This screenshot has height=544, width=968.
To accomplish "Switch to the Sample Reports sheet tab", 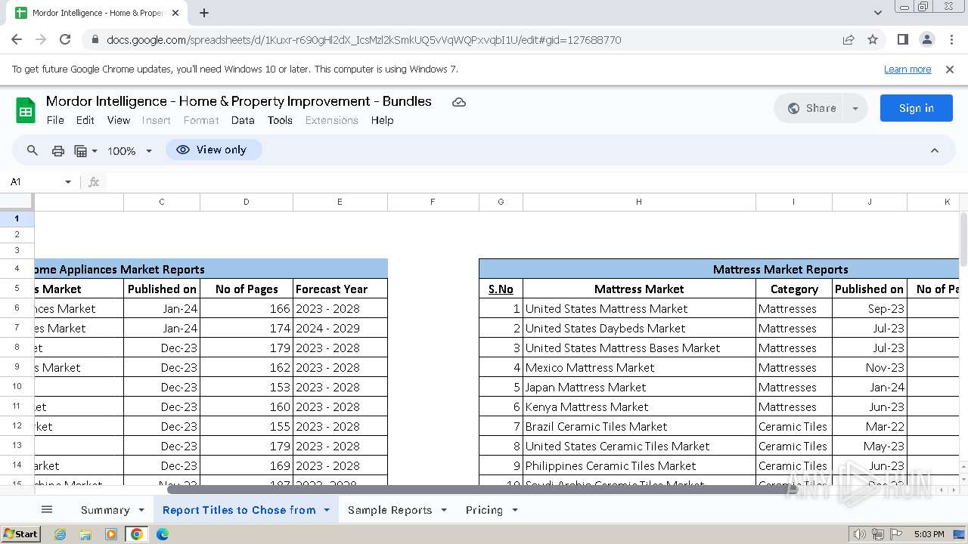I will [x=389, y=510].
